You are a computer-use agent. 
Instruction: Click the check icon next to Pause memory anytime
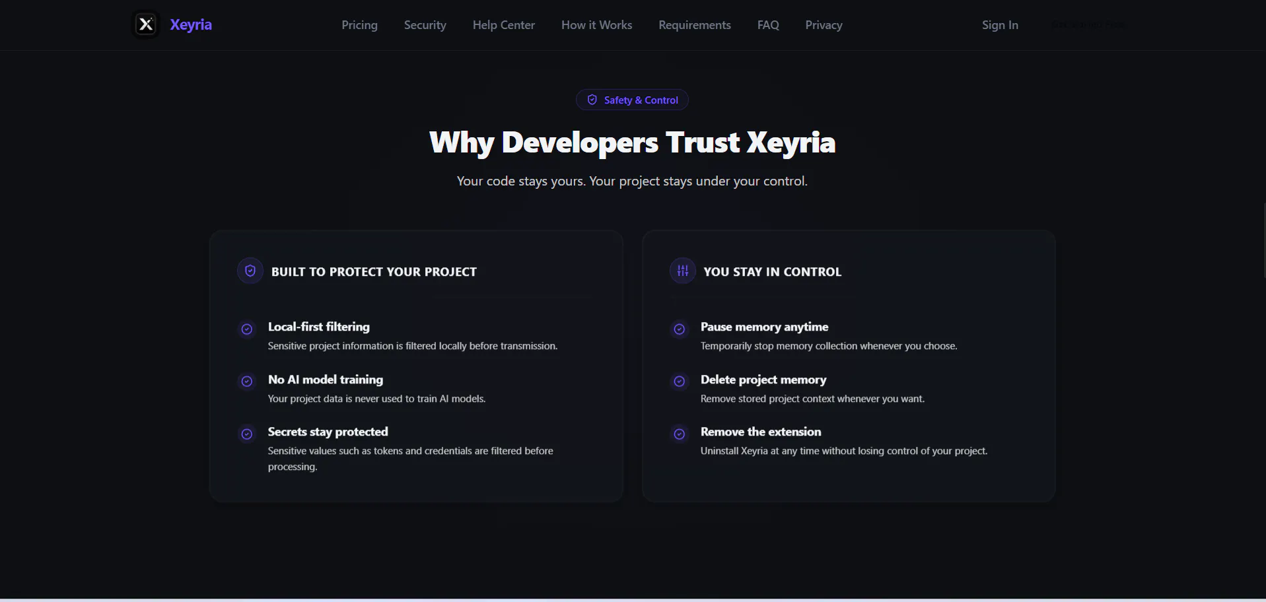(680, 329)
